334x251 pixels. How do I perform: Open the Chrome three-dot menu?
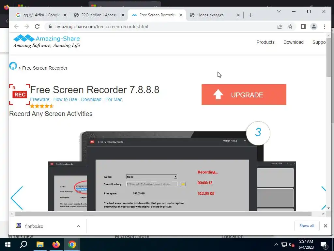coord(324,27)
